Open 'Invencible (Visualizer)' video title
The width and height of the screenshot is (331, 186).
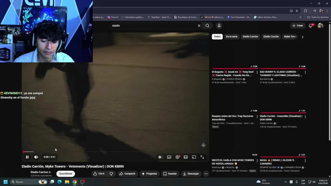pos(281,118)
